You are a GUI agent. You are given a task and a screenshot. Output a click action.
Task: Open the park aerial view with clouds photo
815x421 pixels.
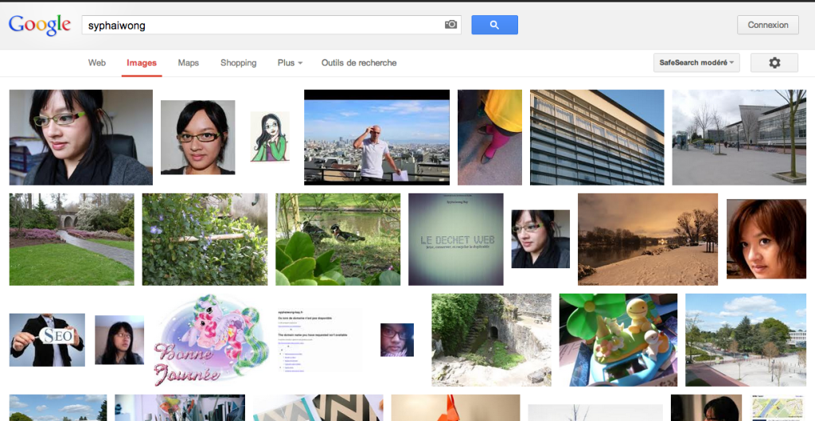(746, 340)
